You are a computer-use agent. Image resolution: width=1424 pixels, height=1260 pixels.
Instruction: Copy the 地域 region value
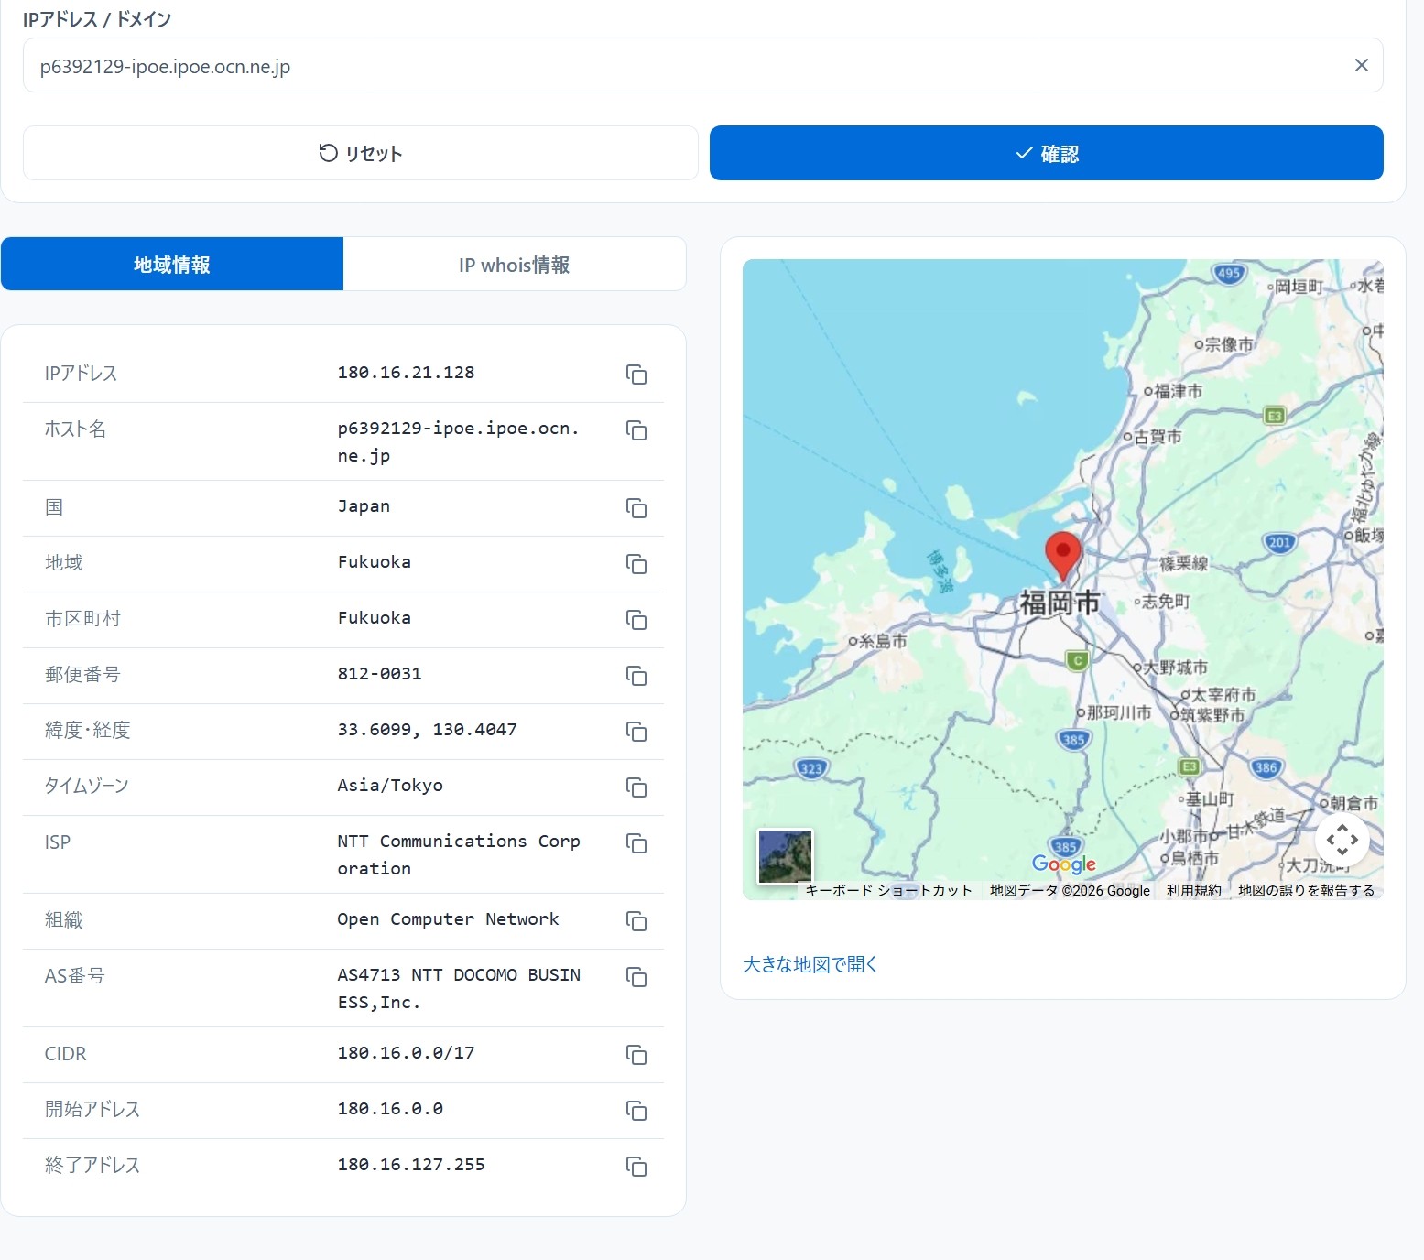coord(636,564)
